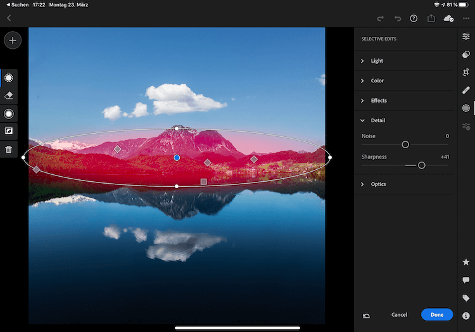The width and height of the screenshot is (475, 332).
Task: Select the diamond pin near left ellipse edge
Action: [36, 169]
